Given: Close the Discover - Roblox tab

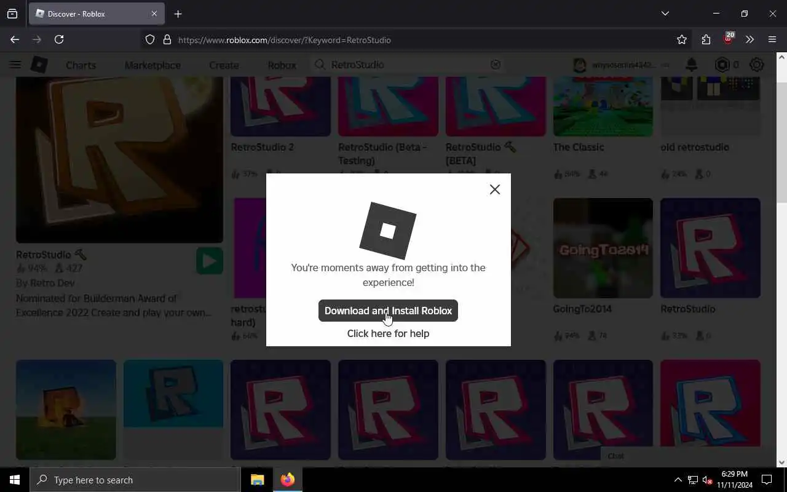Looking at the screenshot, I should tap(154, 14).
